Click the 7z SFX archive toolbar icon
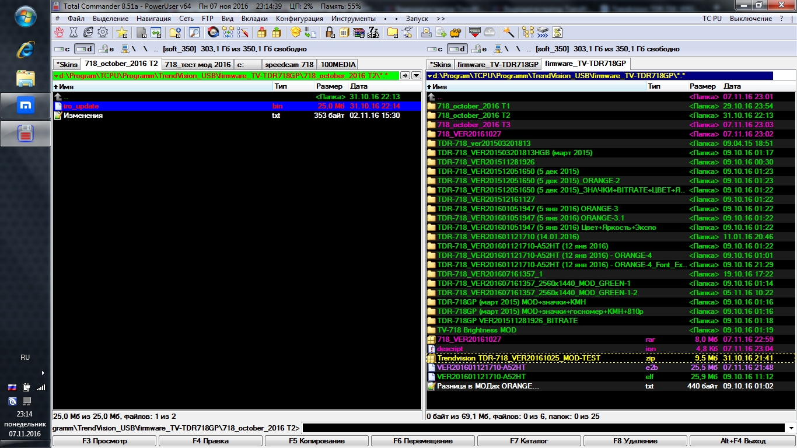 pyautogui.click(x=373, y=33)
